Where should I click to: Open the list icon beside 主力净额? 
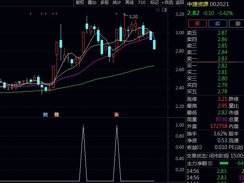(210, 163)
